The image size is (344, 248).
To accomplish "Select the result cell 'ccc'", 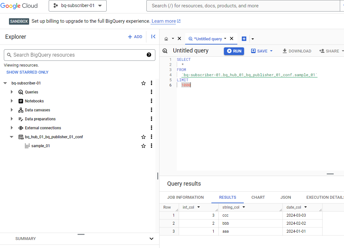I will coord(250,215).
